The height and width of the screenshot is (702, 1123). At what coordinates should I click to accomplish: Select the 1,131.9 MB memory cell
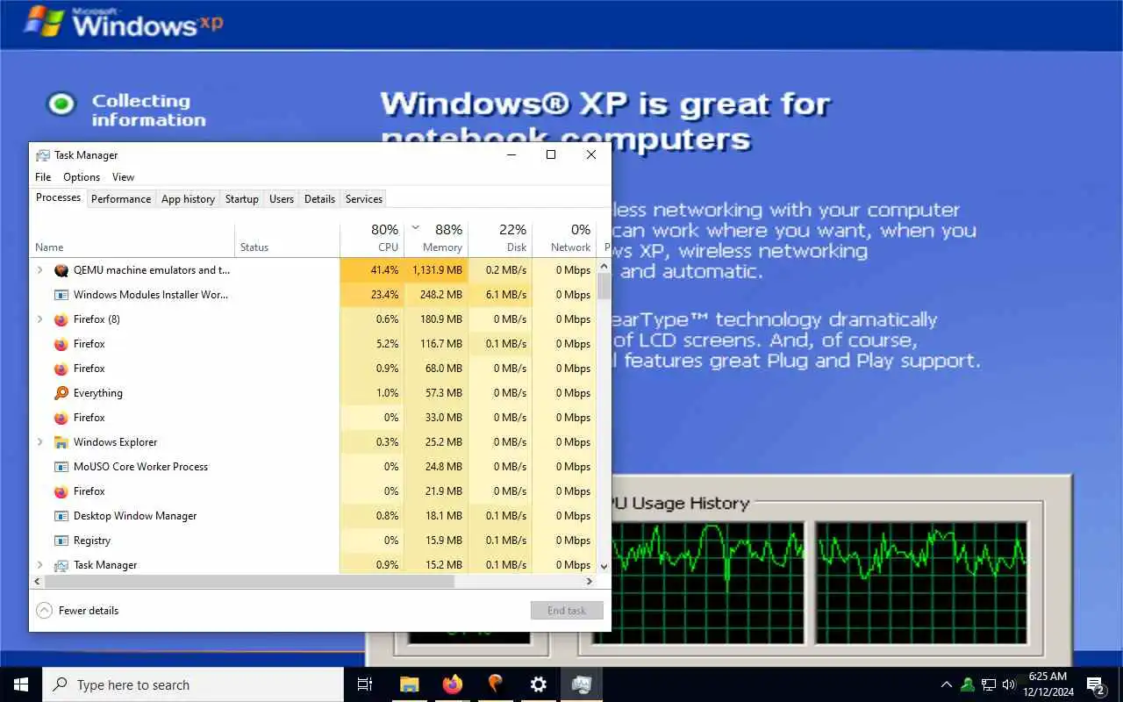[x=437, y=270]
